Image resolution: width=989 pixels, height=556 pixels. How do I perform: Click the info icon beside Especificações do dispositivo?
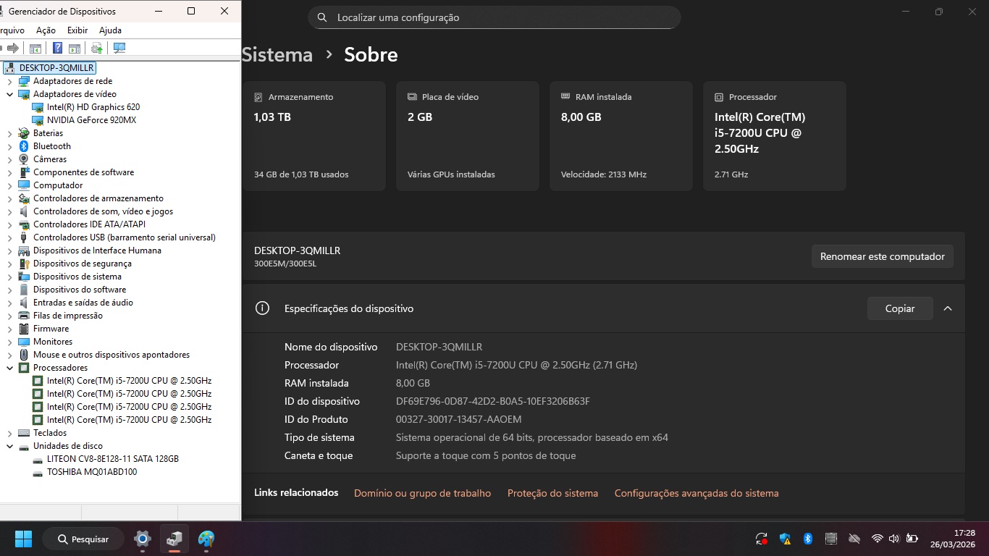[262, 308]
